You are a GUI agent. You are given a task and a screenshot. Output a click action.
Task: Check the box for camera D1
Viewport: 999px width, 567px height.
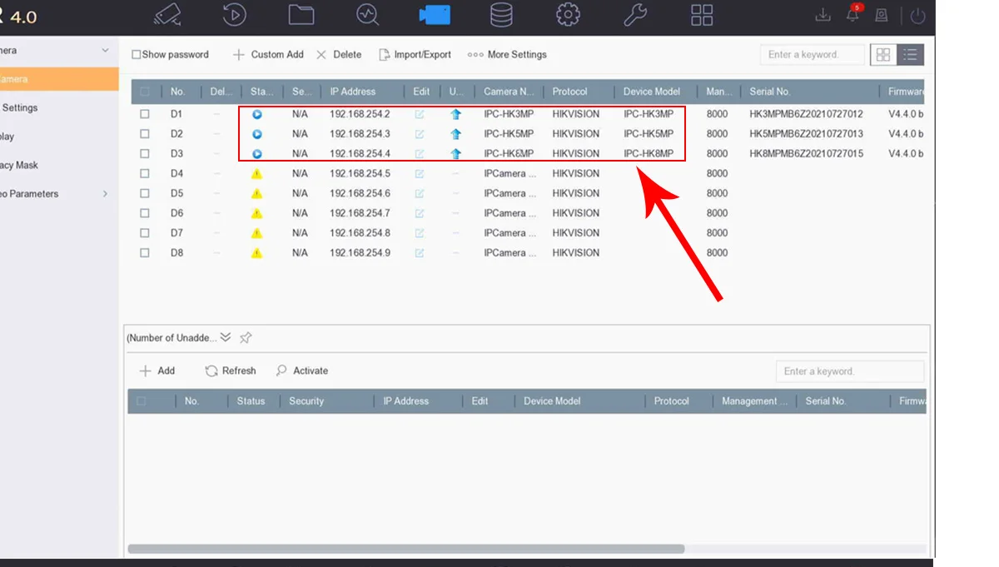[x=145, y=114]
